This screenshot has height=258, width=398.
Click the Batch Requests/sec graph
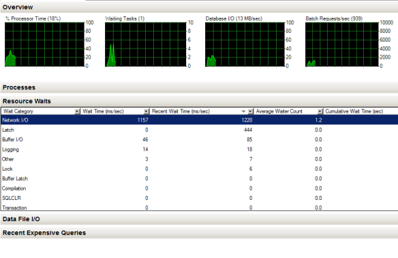point(342,44)
